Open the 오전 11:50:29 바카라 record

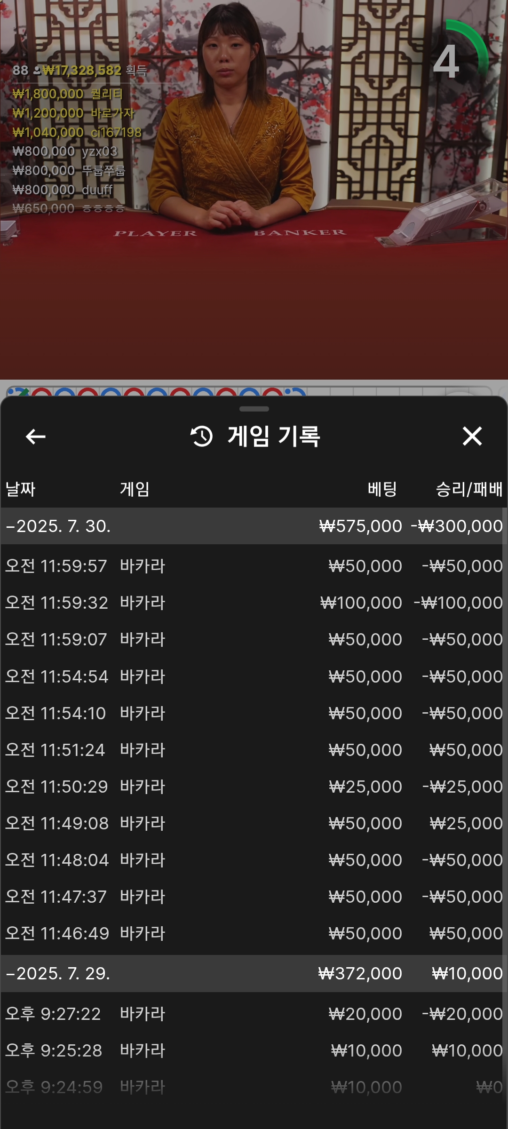coord(254,787)
